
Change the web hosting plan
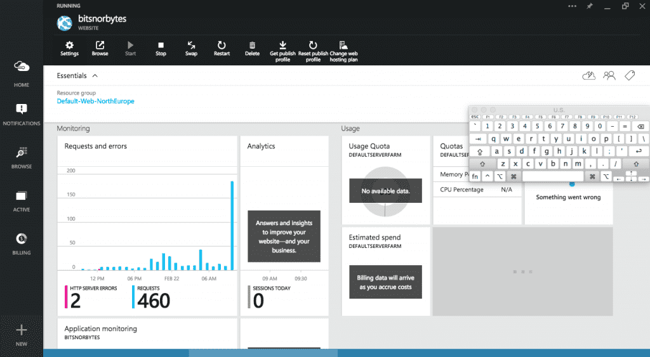(x=343, y=51)
